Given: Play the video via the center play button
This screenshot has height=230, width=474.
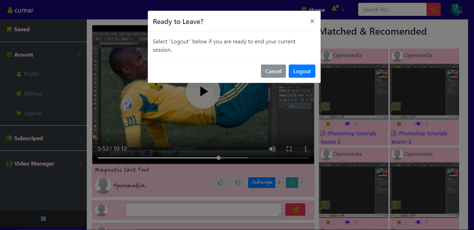Looking at the screenshot, I should tap(203, 91).
